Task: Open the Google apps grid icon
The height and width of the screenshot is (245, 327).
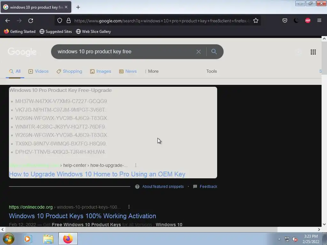Action: pos(313,52)
